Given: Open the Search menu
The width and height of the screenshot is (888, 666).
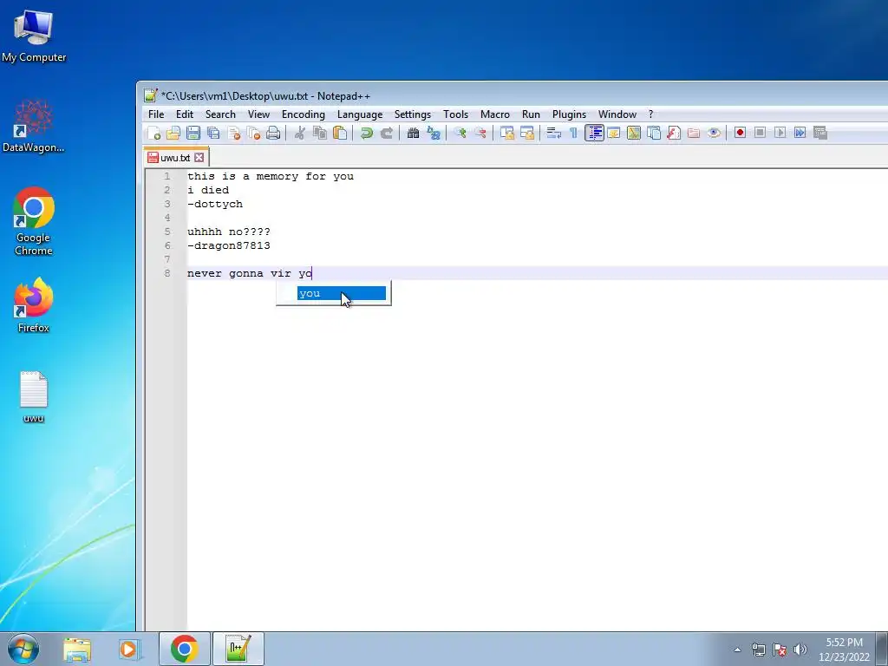Looking at the screenshot, I should (x=220, y=114).
